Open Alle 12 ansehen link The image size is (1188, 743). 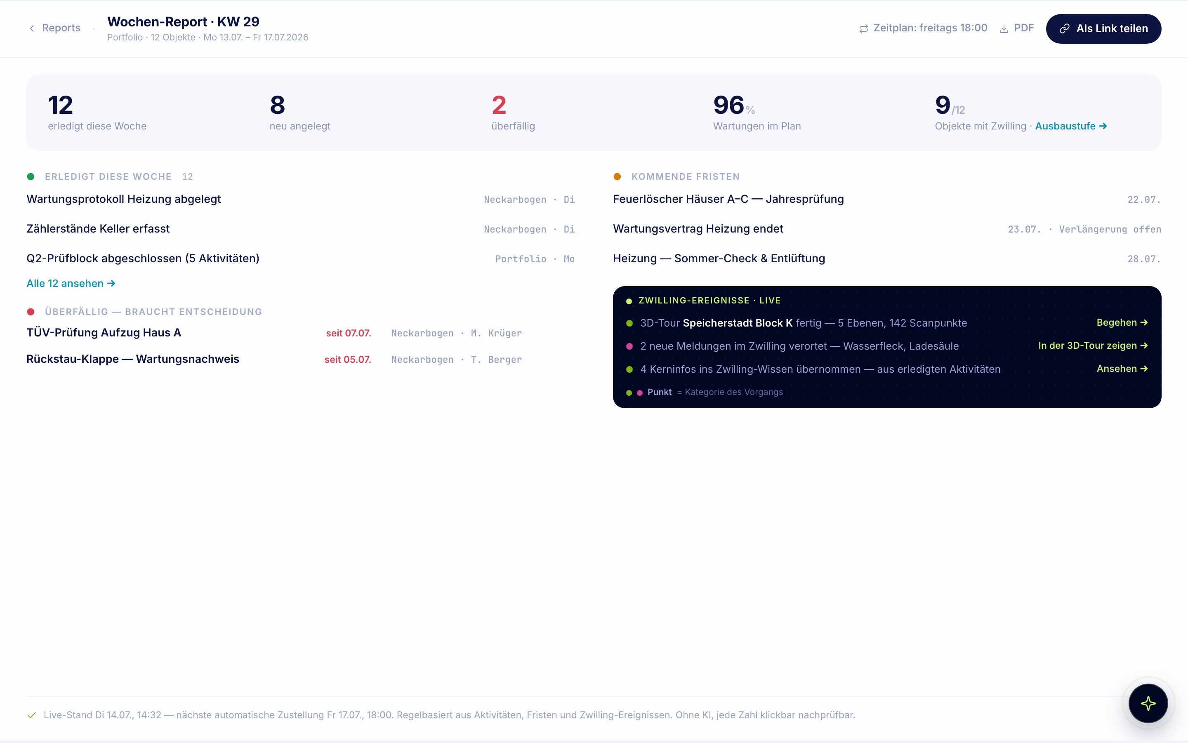click(71, 284)
